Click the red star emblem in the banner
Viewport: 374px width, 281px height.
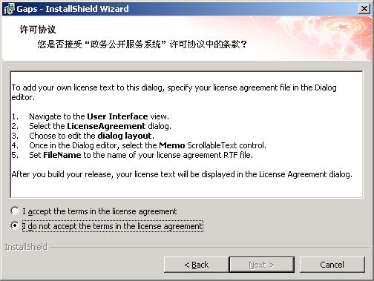coord(343,26)
